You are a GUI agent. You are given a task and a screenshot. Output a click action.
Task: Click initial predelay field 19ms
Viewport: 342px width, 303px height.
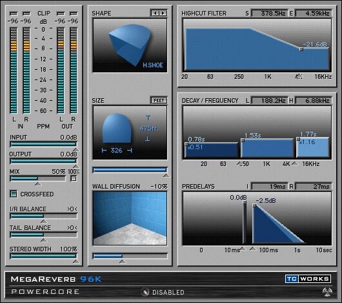point(270,187)
